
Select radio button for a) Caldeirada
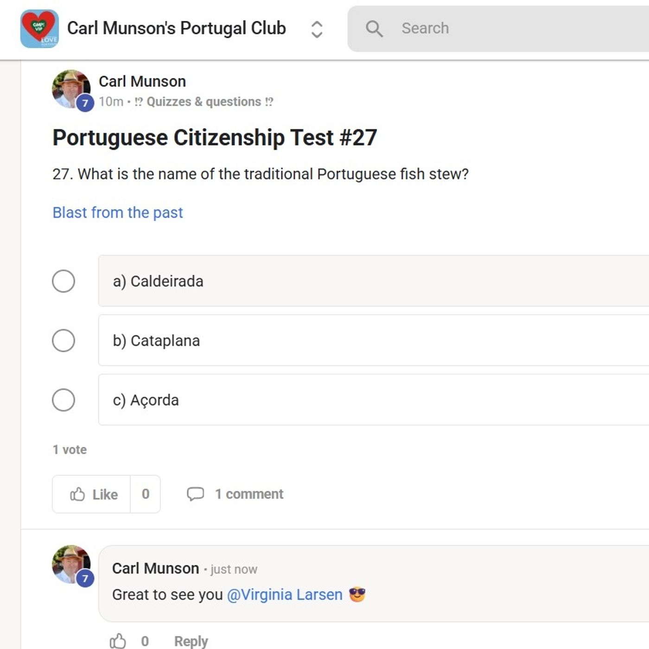pos(64,281)
